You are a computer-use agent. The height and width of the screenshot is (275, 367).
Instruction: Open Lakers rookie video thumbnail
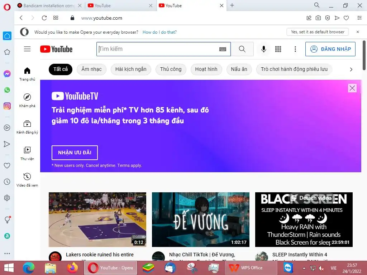(x=97, y=219)
